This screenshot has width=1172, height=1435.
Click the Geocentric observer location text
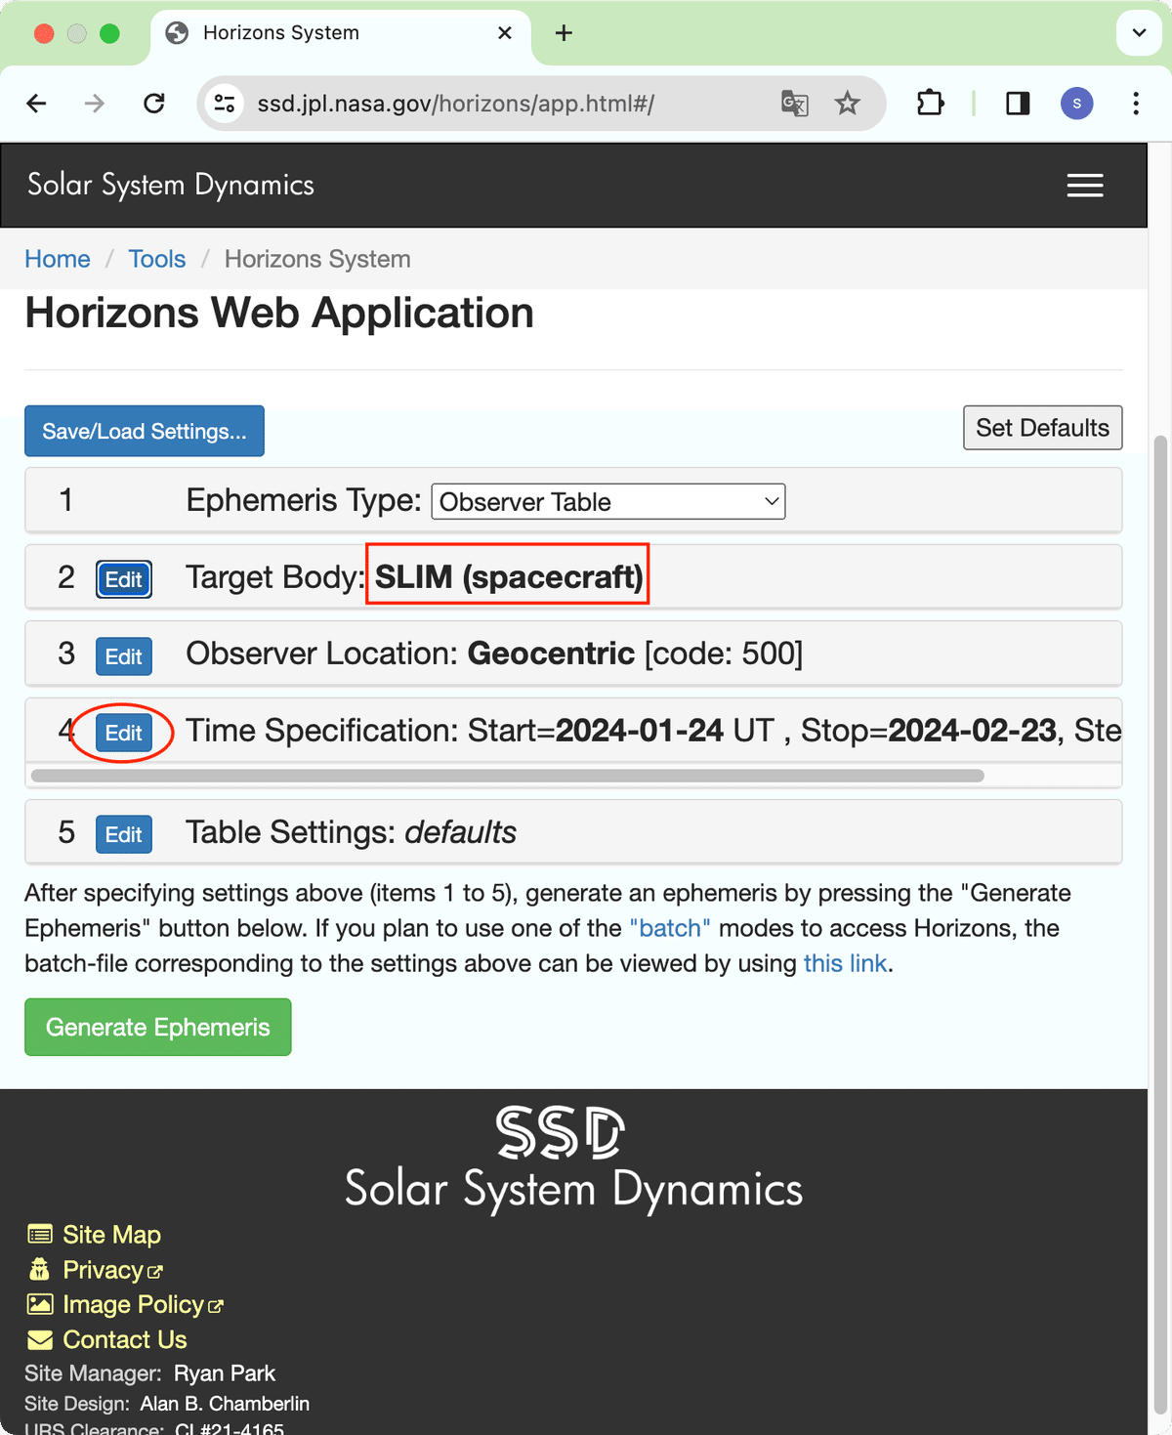[x=551, y=654]
